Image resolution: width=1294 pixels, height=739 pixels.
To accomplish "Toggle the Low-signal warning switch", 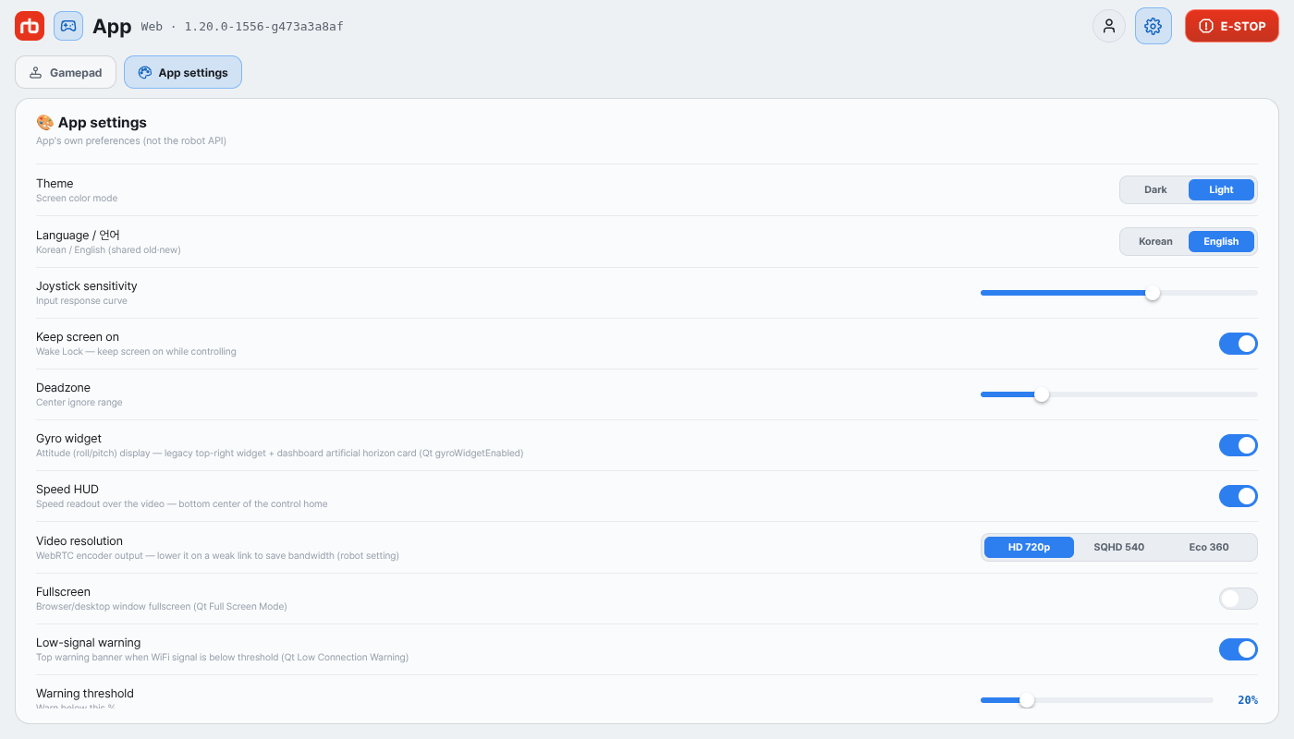I will [x=1239, y=649].
